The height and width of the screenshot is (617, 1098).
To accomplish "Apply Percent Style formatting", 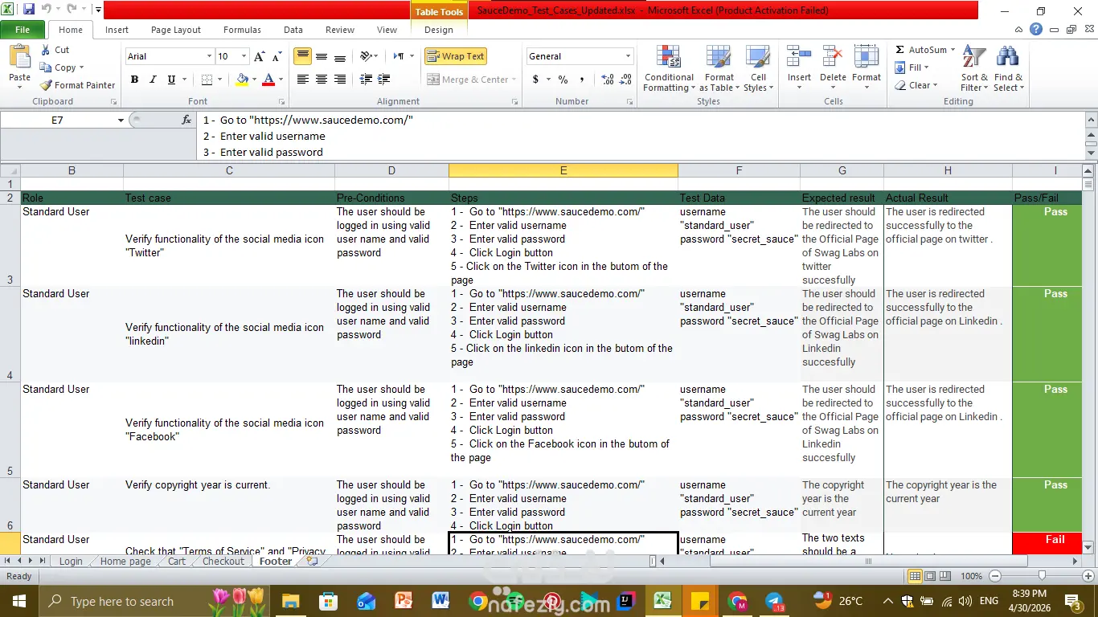I will click(563, 80).
